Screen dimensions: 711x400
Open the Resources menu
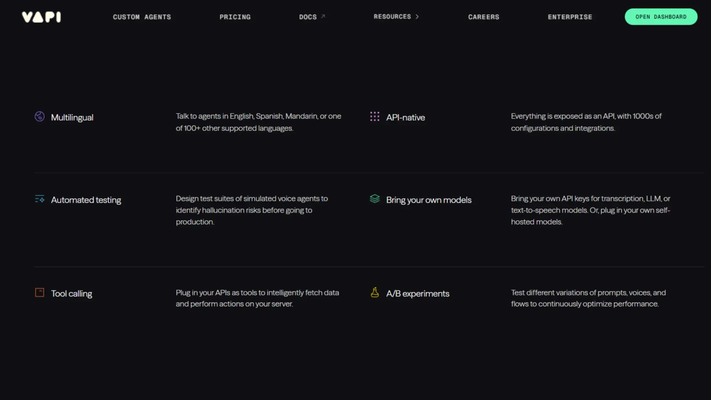tap(392, 17)
